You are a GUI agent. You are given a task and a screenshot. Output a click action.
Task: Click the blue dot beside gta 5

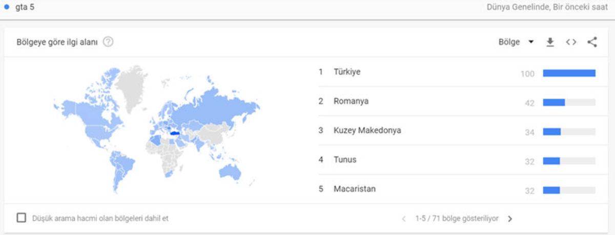(x=7, y=7)
